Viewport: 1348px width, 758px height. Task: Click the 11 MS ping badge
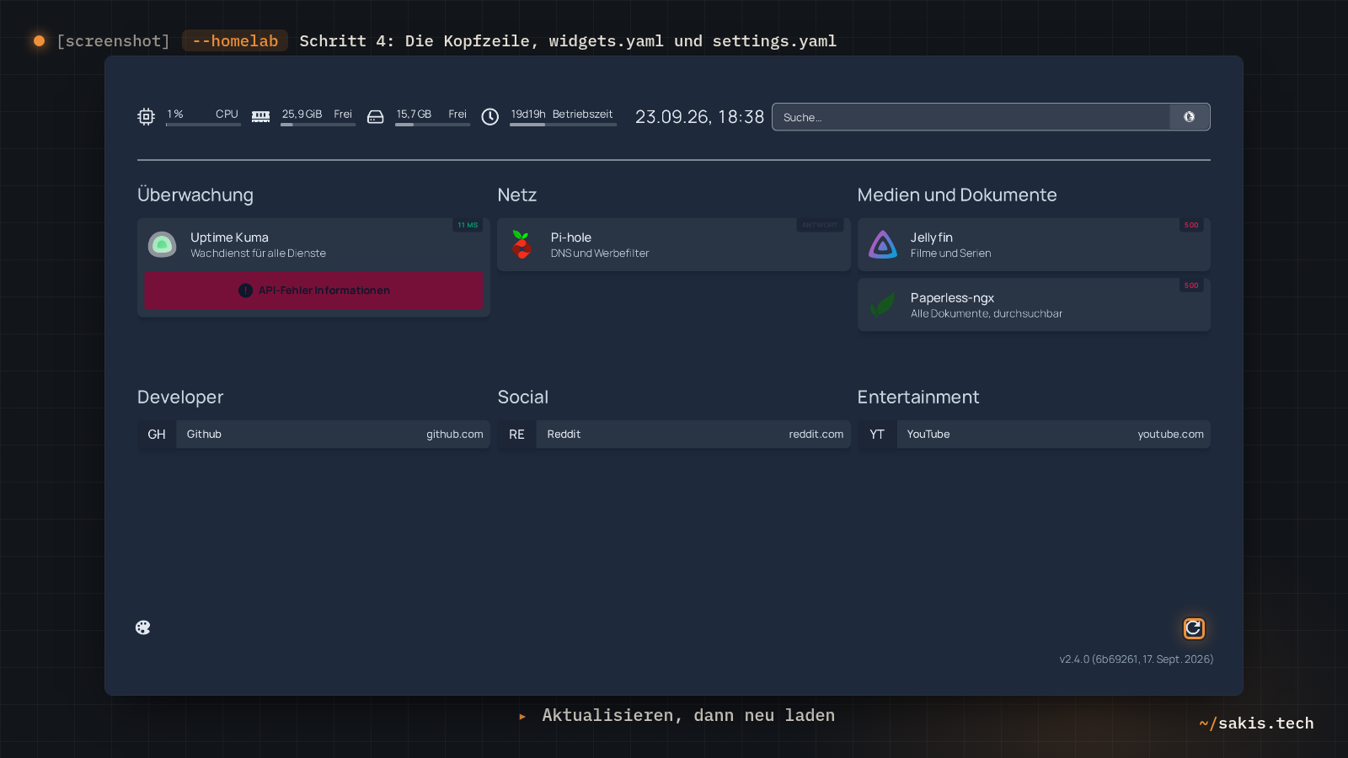click(468, 225)
